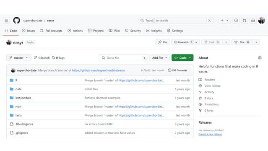Expand the Star lists dropdown arrow

[x=256, y=42]
